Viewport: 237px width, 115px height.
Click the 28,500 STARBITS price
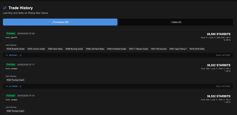coord(218,34)
